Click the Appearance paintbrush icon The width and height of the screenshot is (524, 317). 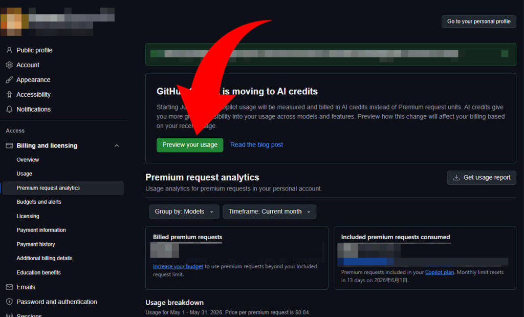9,79
